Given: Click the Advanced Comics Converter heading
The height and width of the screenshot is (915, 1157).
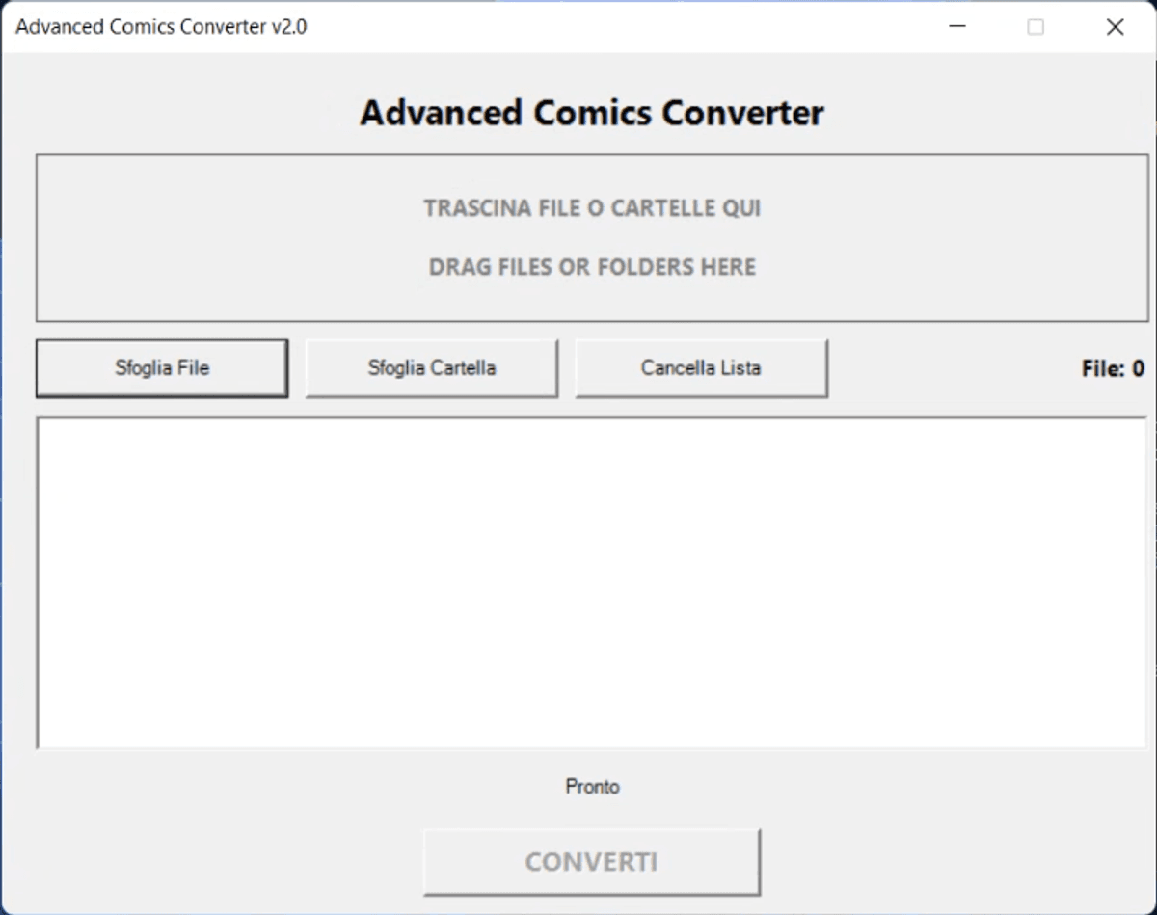Looking at the screenshot, I should pos(592,113).
